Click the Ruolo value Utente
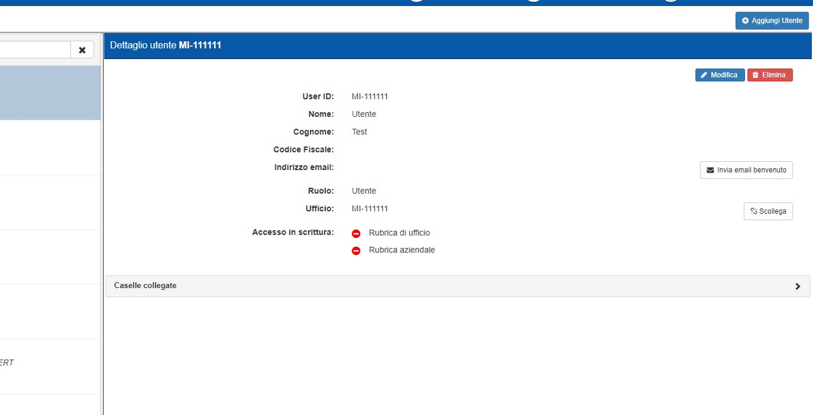The width and height of the screenshot is (813, 415). click(364, 191)
